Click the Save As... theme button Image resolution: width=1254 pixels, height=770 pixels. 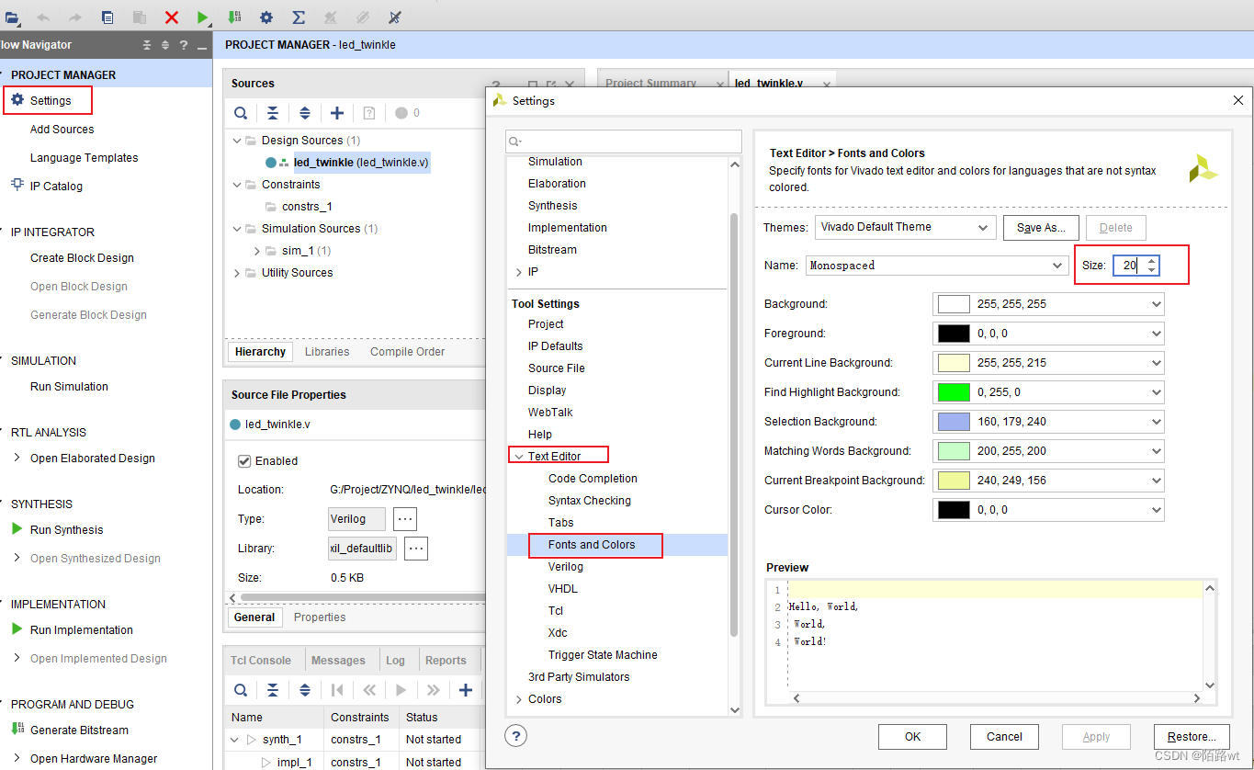(1041, 228)
